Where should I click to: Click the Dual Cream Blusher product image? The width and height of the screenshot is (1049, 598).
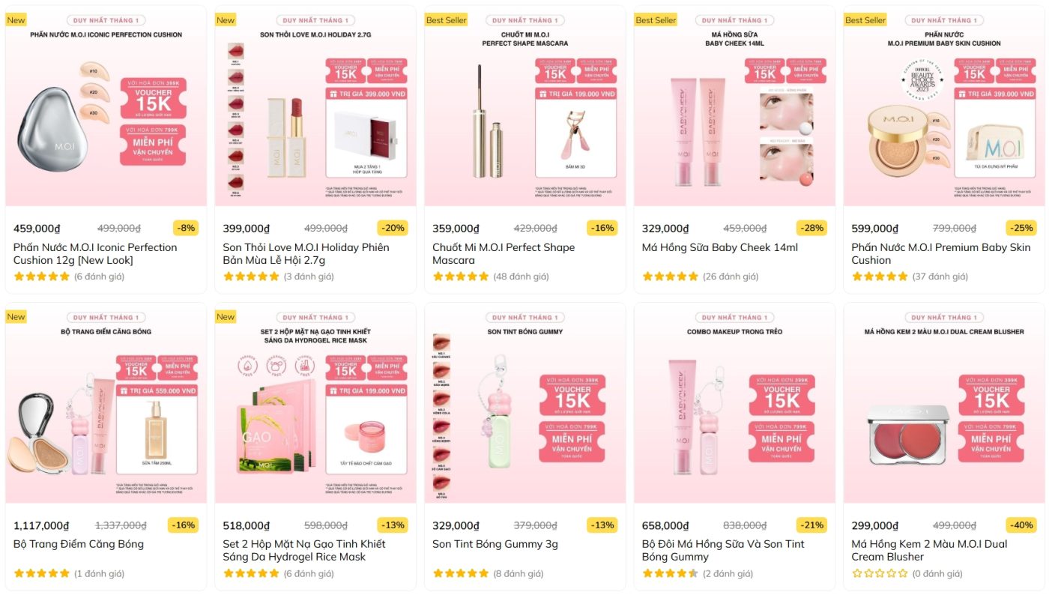[x=944, y=403]
